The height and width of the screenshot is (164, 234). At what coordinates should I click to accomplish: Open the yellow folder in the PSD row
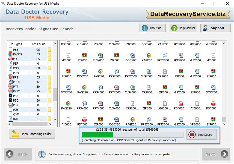[49, 100]
